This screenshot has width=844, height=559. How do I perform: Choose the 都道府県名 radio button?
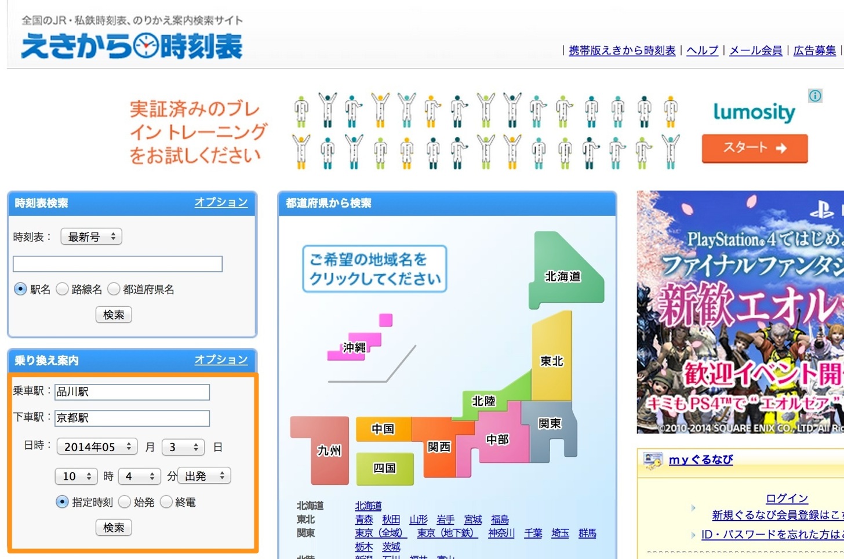tap(114, 289)
